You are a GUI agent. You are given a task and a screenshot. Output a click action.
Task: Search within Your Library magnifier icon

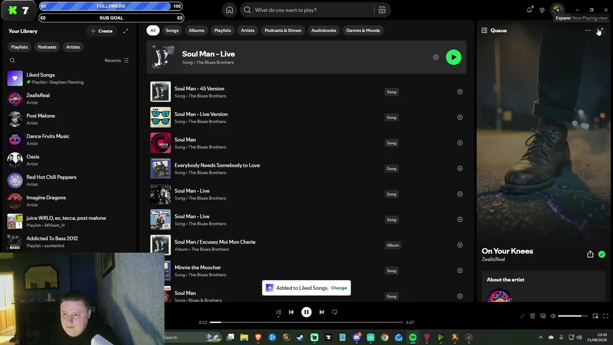pos(12,60)
